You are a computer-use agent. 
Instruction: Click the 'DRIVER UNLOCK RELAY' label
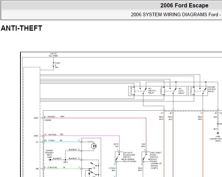click(x=212, y=89)
